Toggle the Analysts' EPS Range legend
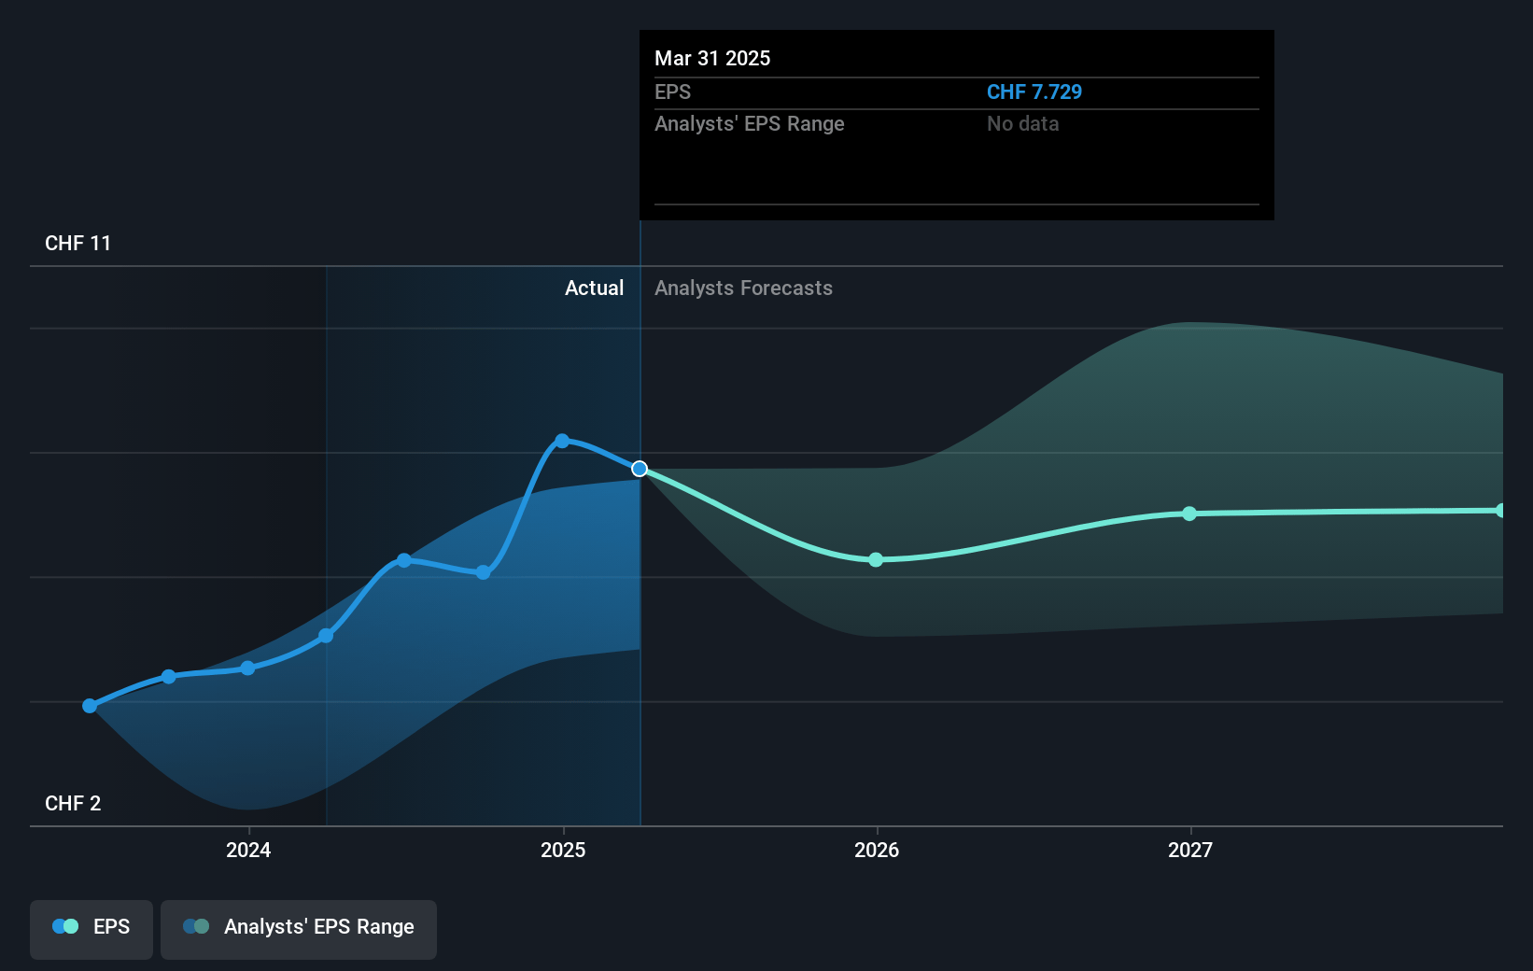 pos(299,929)
